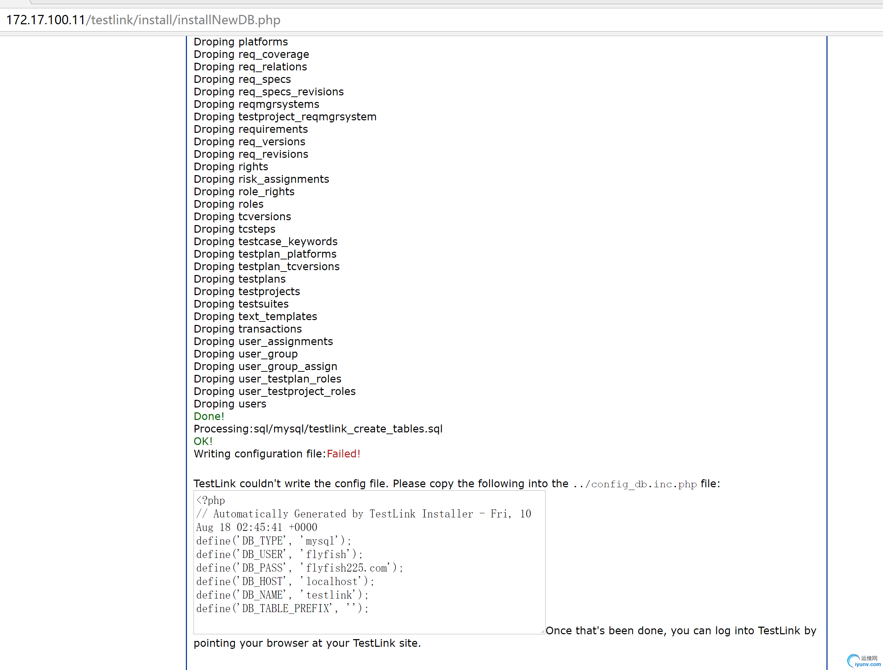Click the '../config_db.inc.php' filename text
883x670 pixels.
tap(635, 484)
